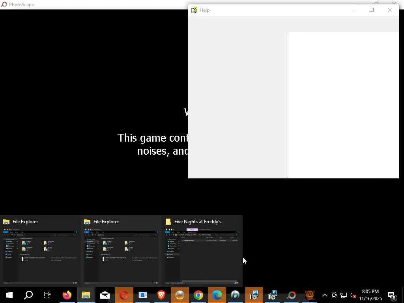The height and width of the screenshot is (303, 404).
Task: Show hidden system tray icons
Action: (325, 295)
